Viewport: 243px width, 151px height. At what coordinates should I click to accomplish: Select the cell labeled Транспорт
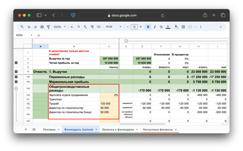click(x=74, y=99)
